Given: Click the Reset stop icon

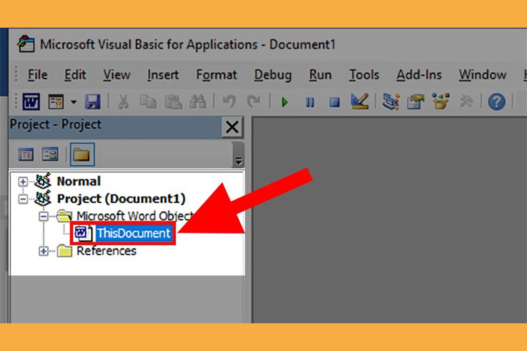Looking at the screenshot, I should (x=334, y=102).
